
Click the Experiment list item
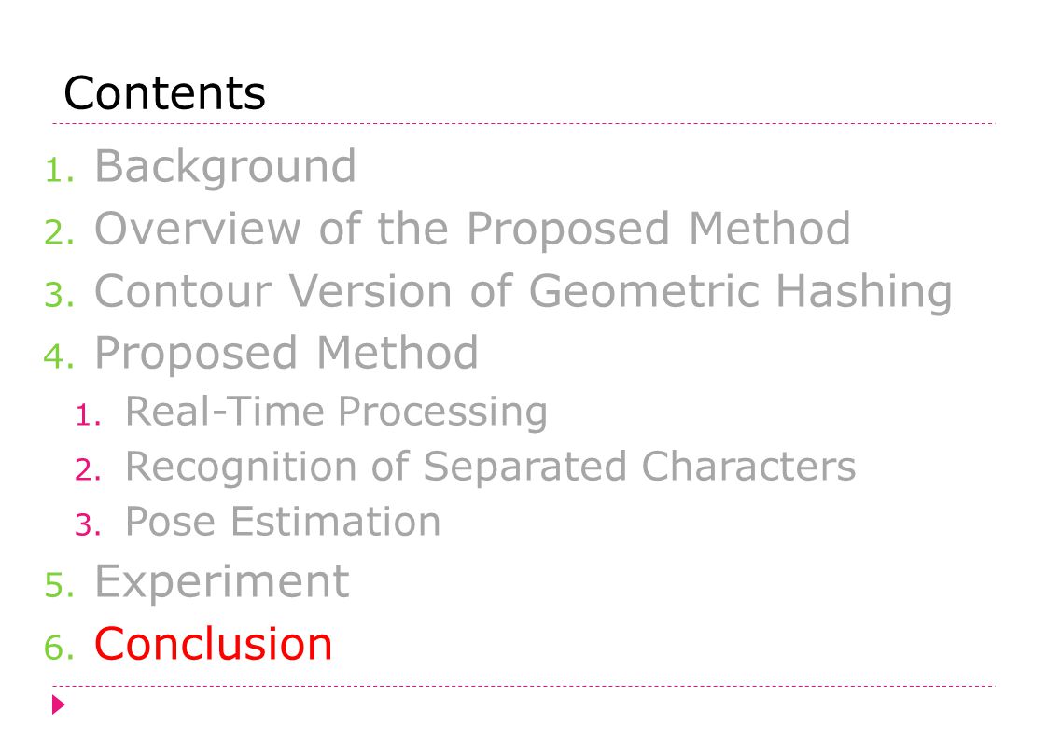coord(222,581)
